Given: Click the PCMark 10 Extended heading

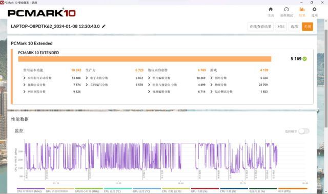Looking at the screenshot, I should (32, 44).
